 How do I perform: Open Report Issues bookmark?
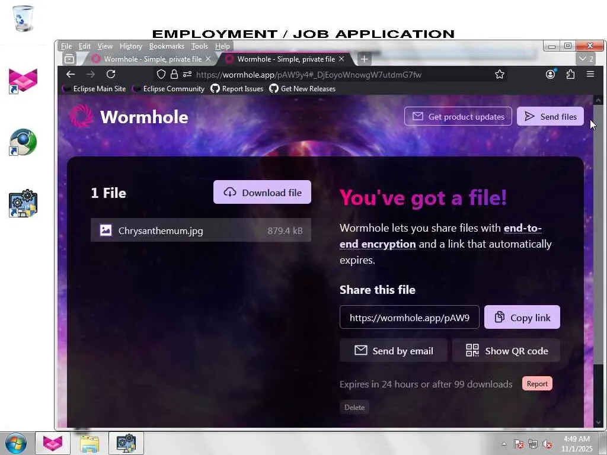(x=237, y=89)
